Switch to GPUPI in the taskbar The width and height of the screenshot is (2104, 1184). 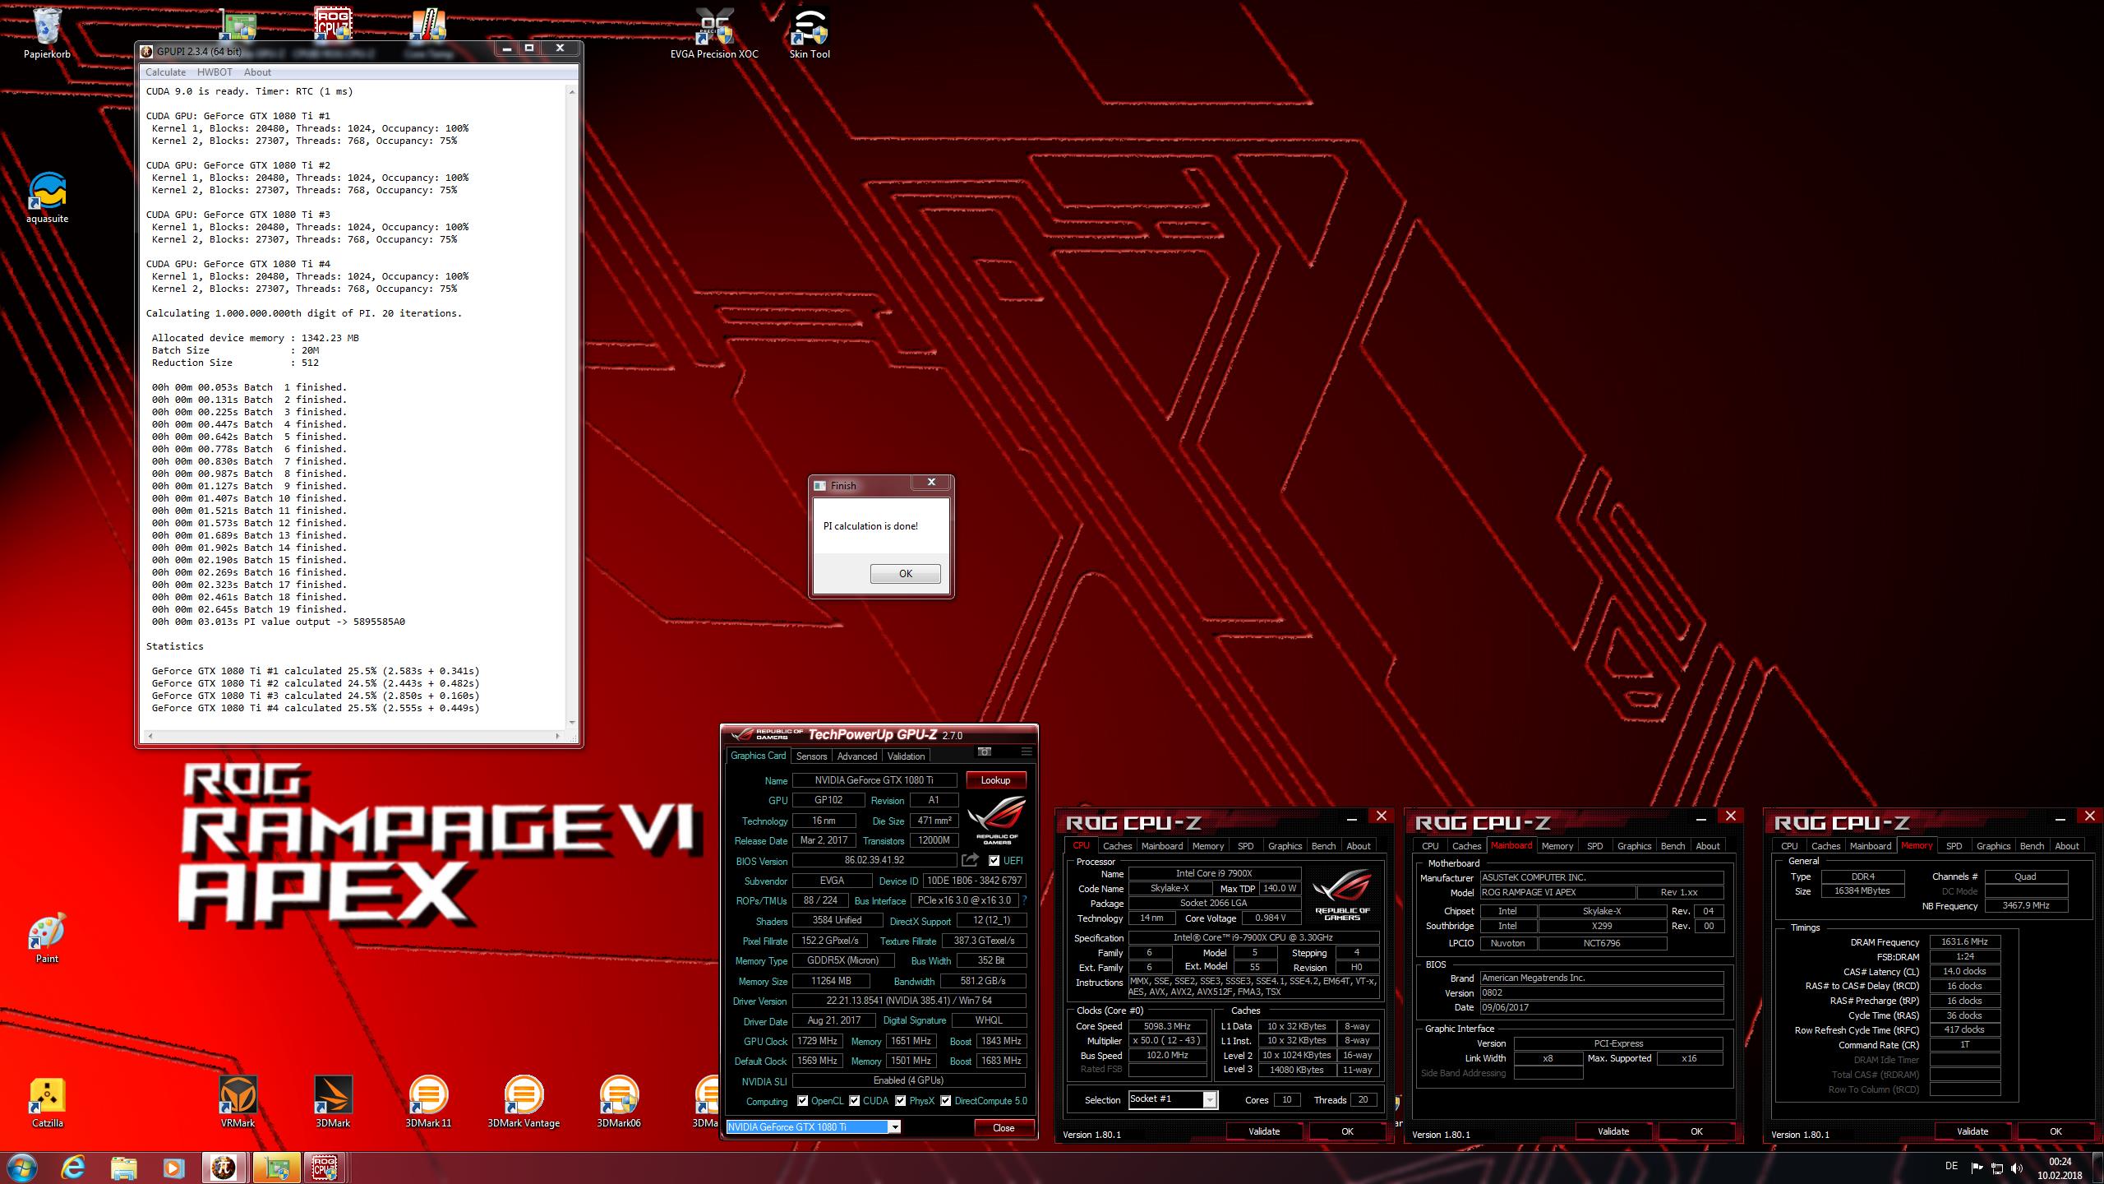224,1168
